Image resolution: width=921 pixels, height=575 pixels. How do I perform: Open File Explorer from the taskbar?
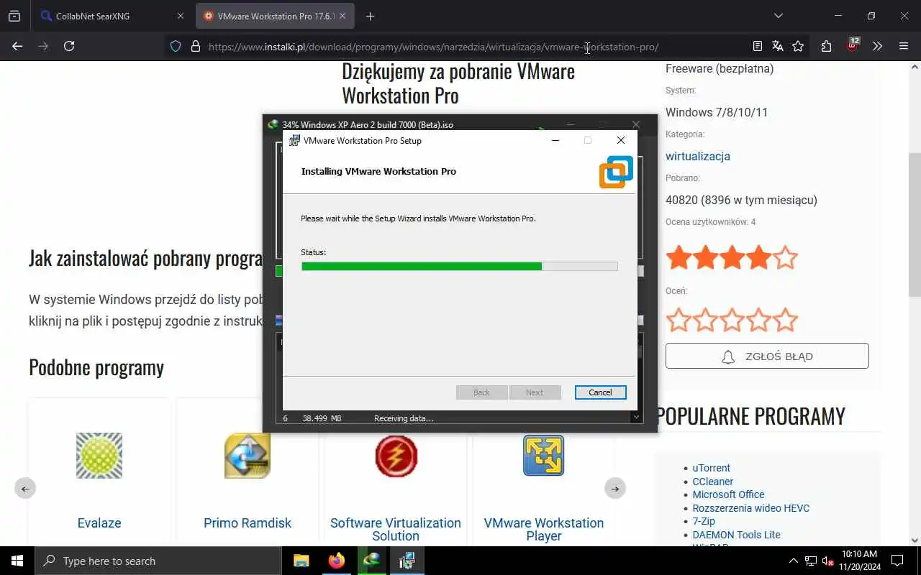[x=301, y=561]
